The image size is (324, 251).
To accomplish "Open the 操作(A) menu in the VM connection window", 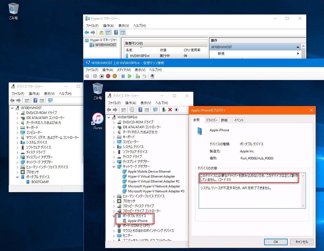I will (108, 70).
